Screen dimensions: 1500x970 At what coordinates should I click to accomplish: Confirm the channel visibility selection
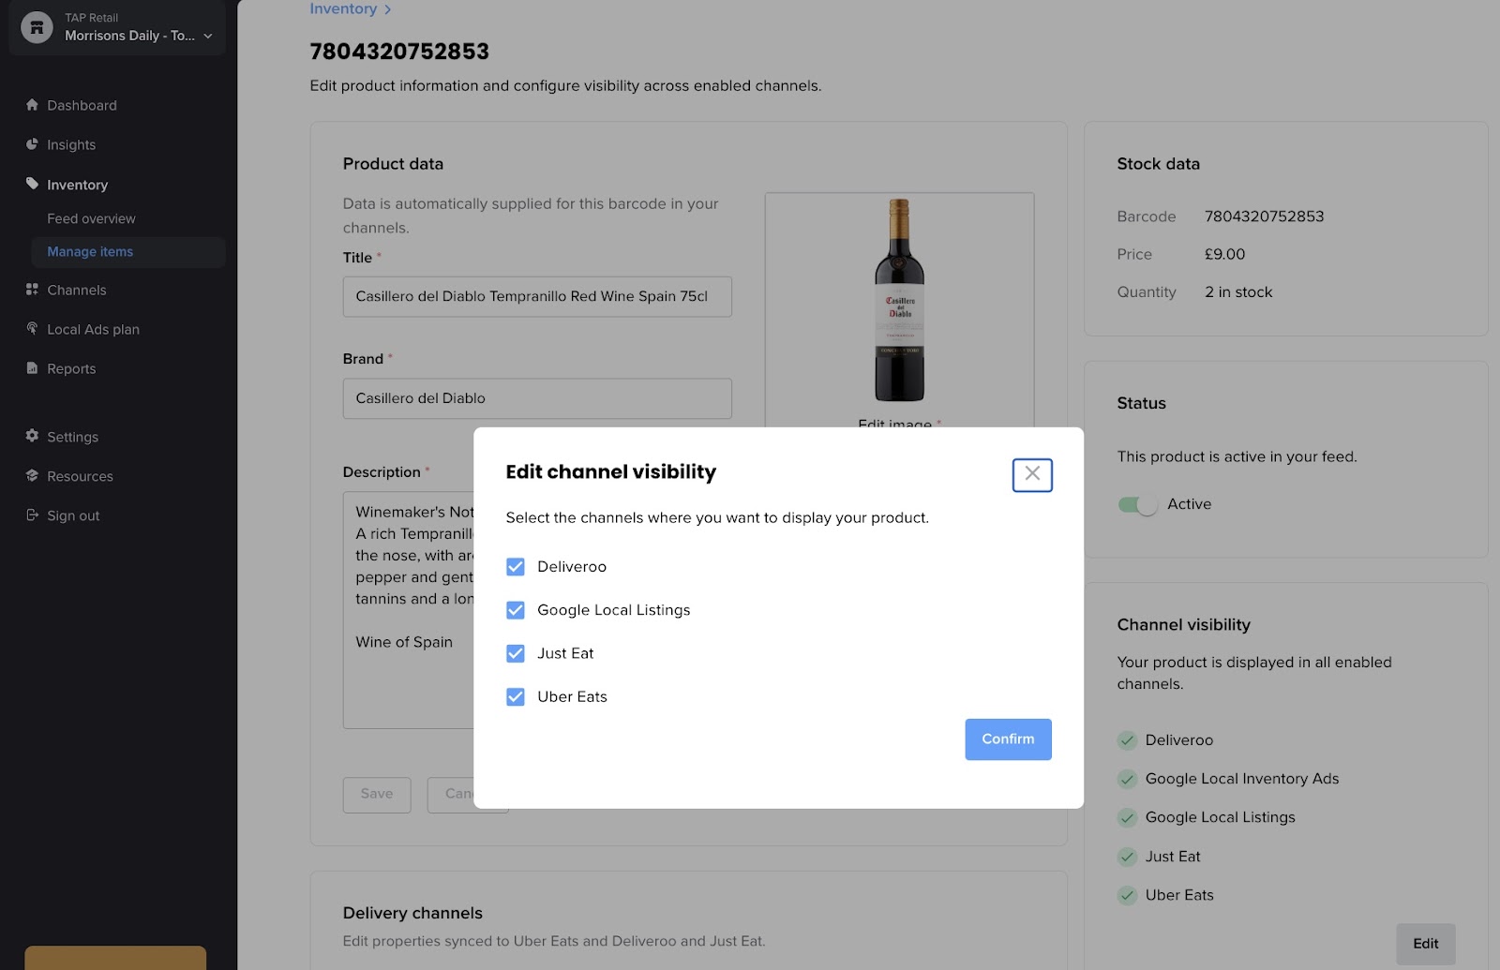(1008, 739)
